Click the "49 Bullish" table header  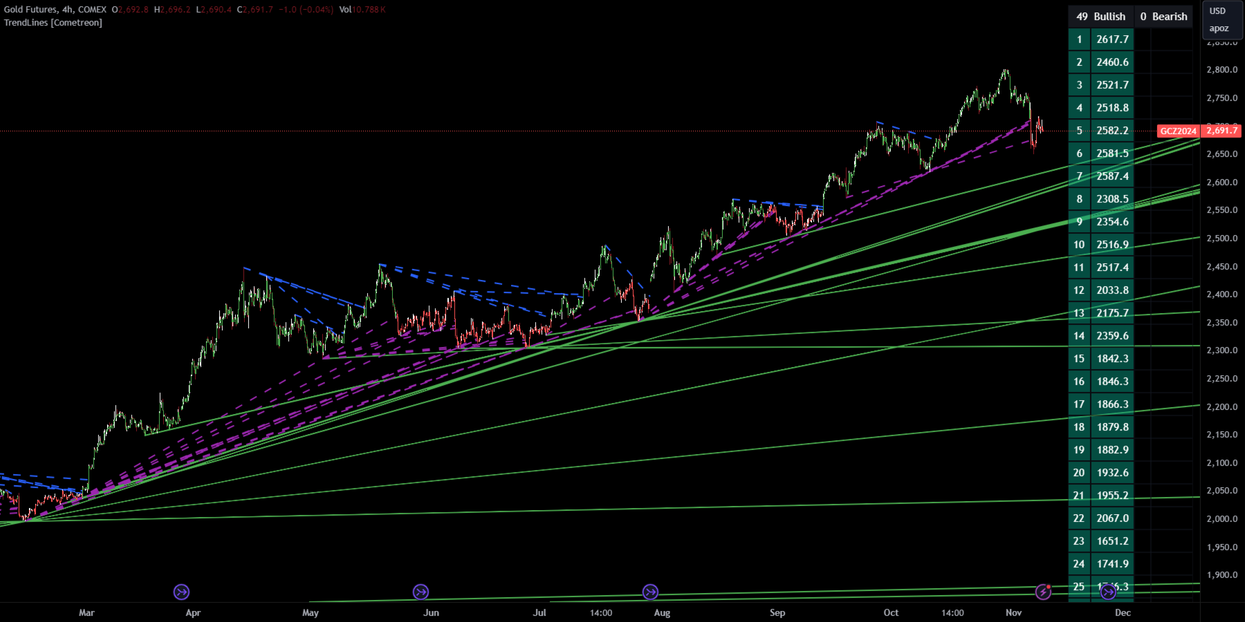pos(1101,17)
